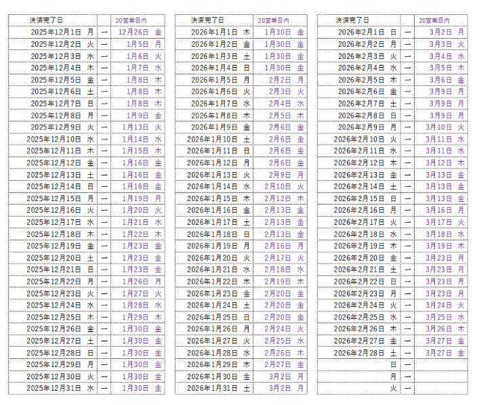
Task: Click the 2025年12月1日 date cell
Action: pos(56,32)
